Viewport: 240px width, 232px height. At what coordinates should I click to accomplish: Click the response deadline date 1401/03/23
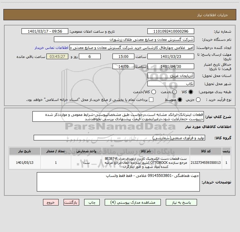171,56
